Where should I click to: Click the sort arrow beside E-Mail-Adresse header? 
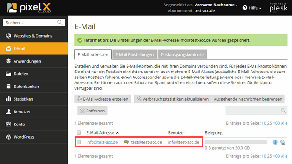118,133
